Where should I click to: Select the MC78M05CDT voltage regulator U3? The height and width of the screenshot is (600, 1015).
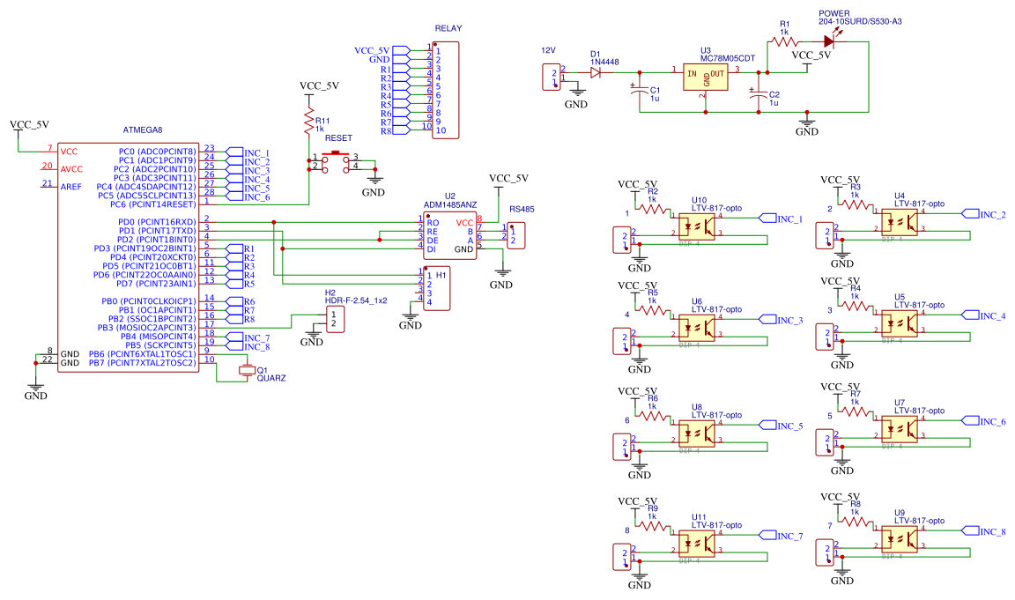(705, 75)
